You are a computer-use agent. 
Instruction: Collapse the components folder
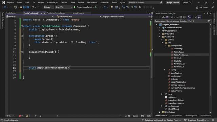click(165, 46)
